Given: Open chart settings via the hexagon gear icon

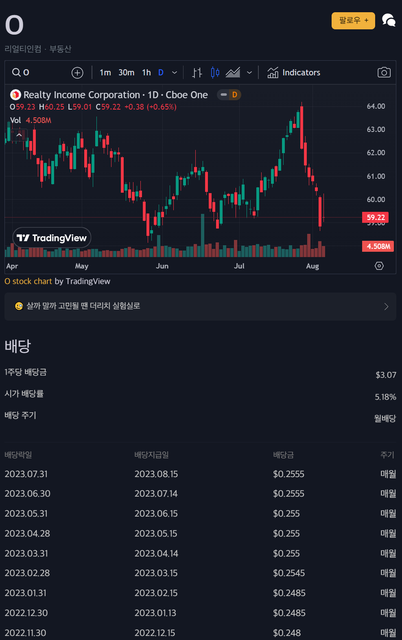Looking at the screenshot, I should [x=379, y=266].
